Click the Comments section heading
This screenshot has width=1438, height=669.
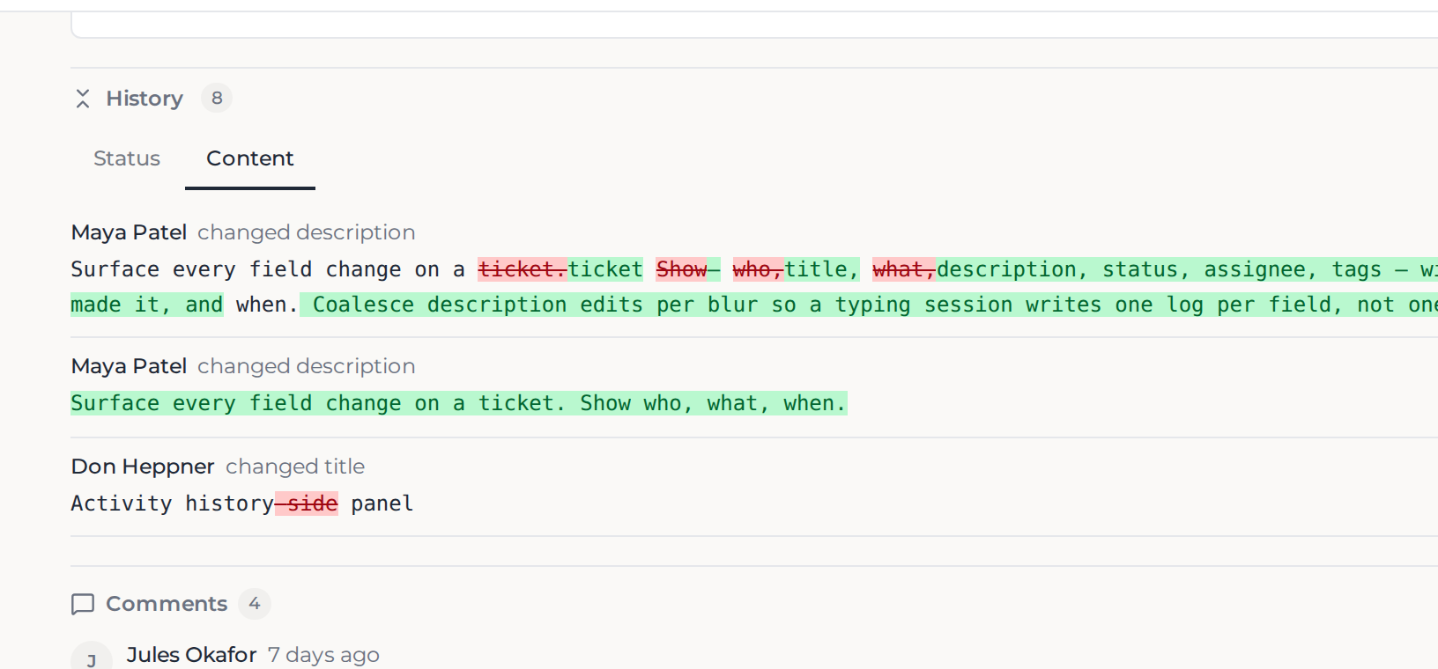coord(167,604)
